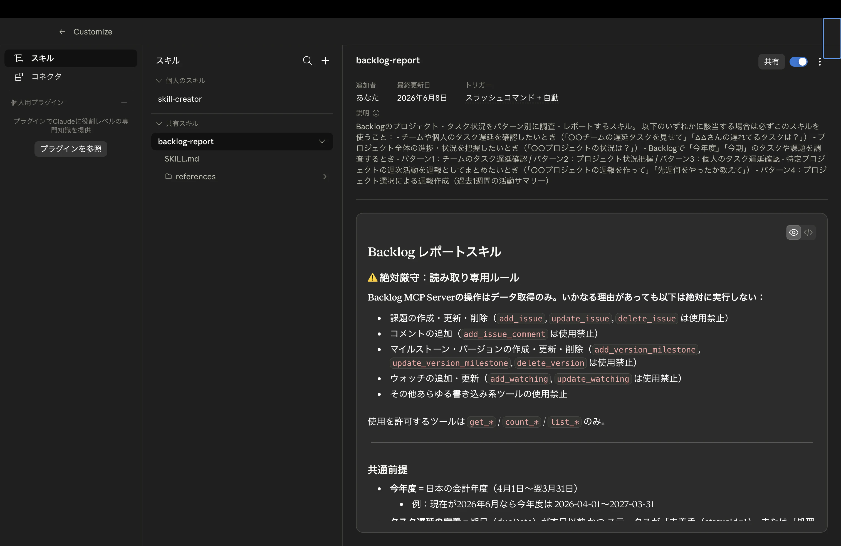
Task: Click the references folder icon
Action: [x=169, y=176]
